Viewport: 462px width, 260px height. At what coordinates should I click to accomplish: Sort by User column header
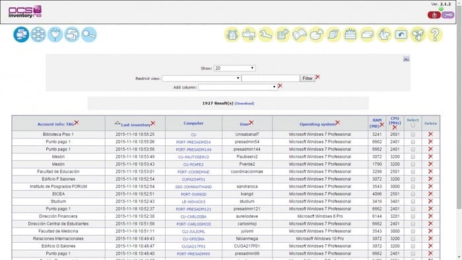coord(244,124)
